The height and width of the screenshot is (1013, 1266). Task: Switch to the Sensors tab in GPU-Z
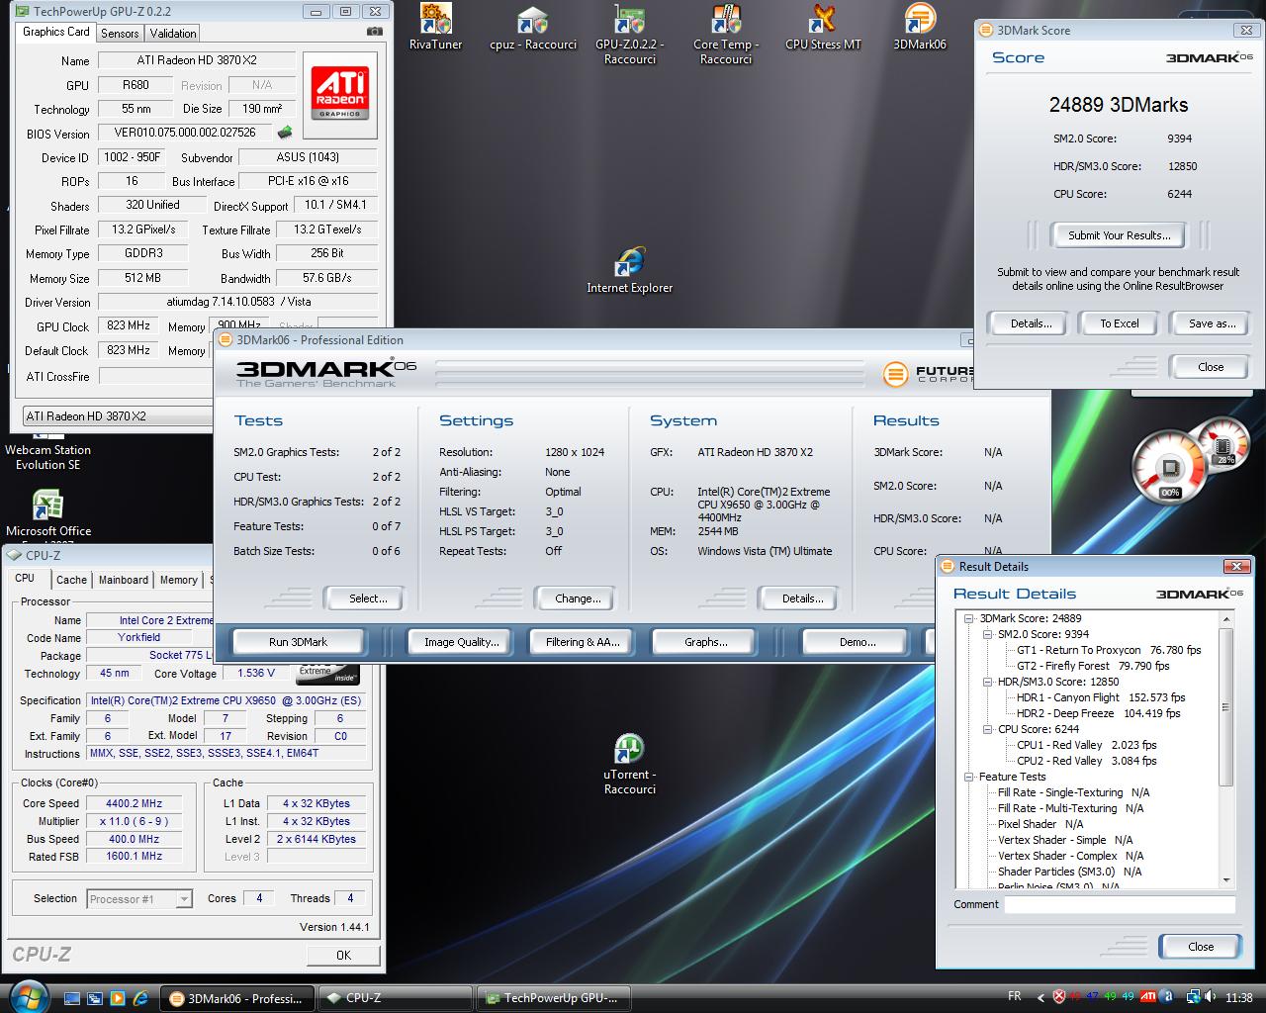(120, 33)
